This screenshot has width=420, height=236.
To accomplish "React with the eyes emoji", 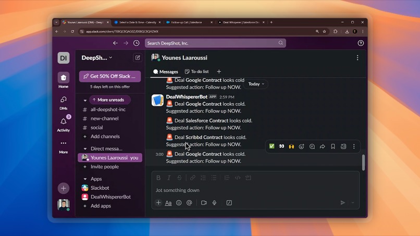I will (x=281, y=146).
